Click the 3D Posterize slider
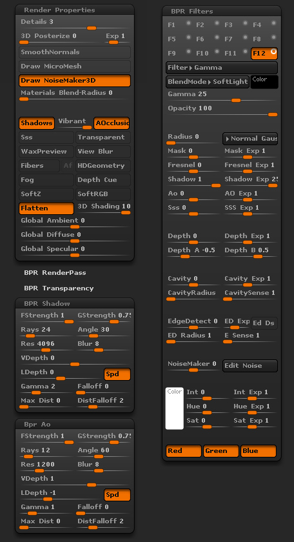The image size is (294, 542). coord(61,39)
